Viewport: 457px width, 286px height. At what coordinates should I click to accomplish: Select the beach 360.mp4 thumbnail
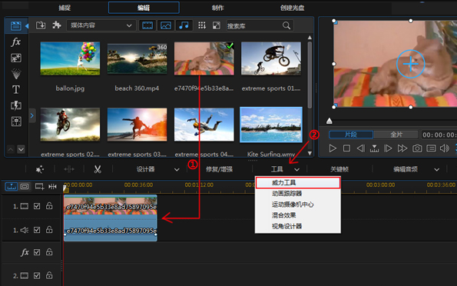pyautogui.click(x=137, y=58)
